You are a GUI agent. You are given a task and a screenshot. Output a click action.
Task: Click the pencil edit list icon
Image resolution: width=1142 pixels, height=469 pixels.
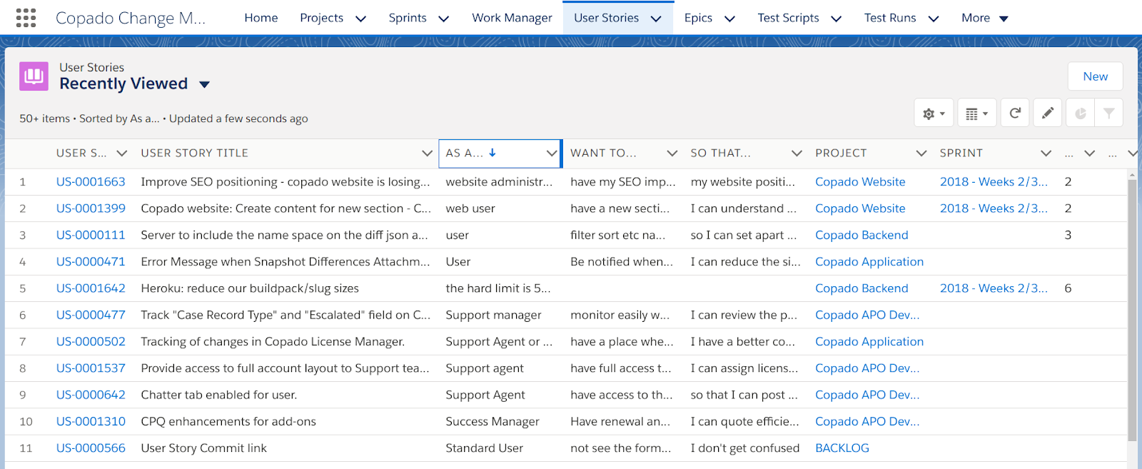tap(1047, 113)
